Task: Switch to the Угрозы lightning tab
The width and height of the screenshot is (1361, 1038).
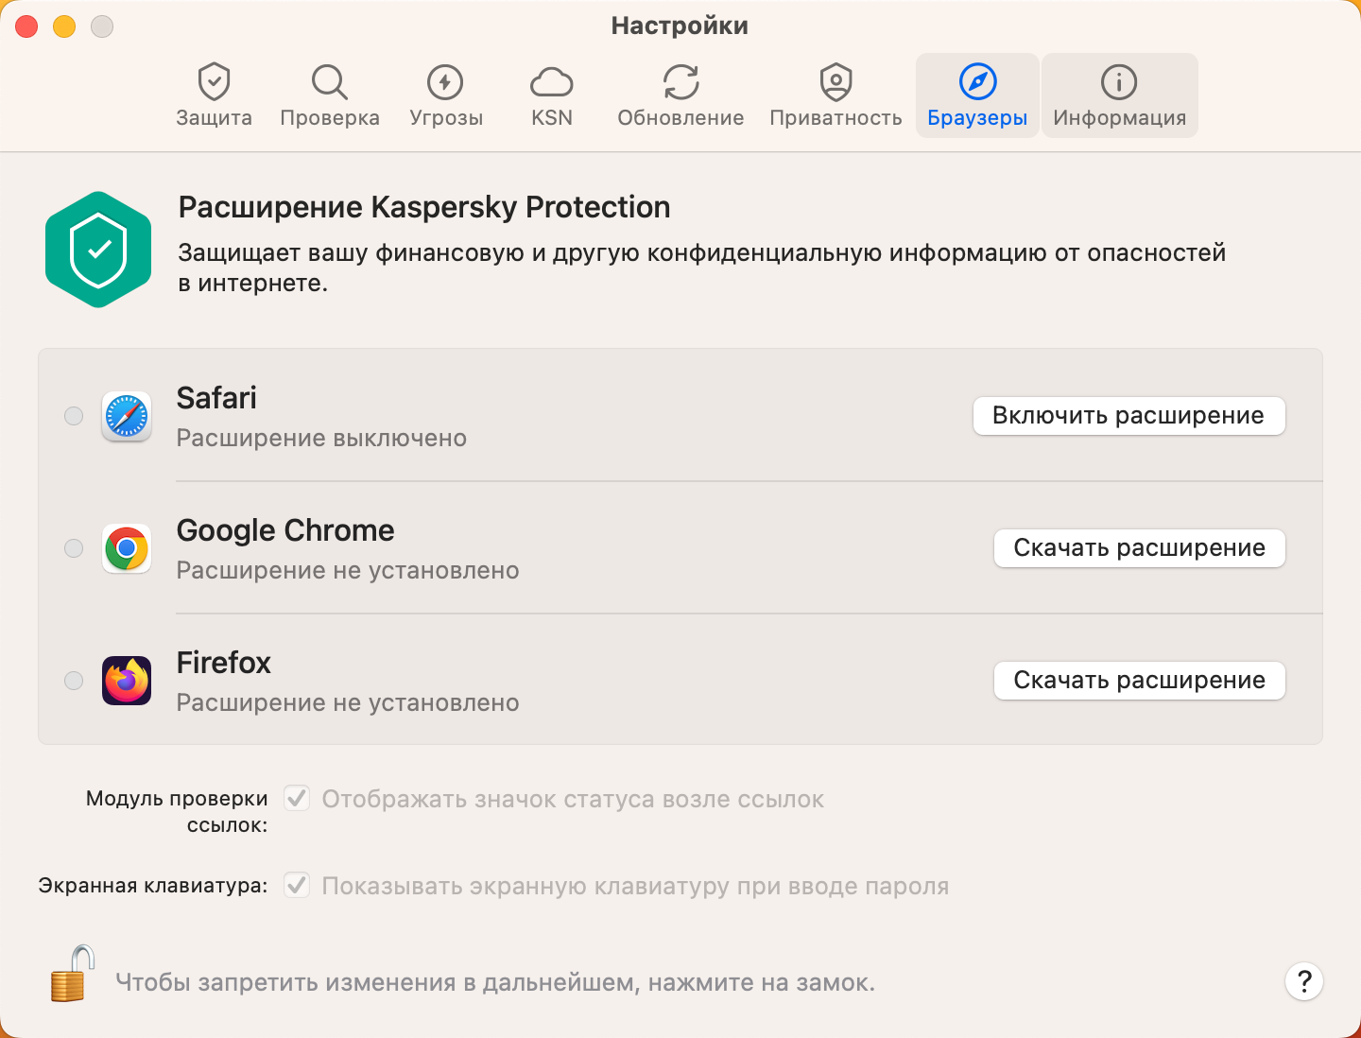Action: 446,95
